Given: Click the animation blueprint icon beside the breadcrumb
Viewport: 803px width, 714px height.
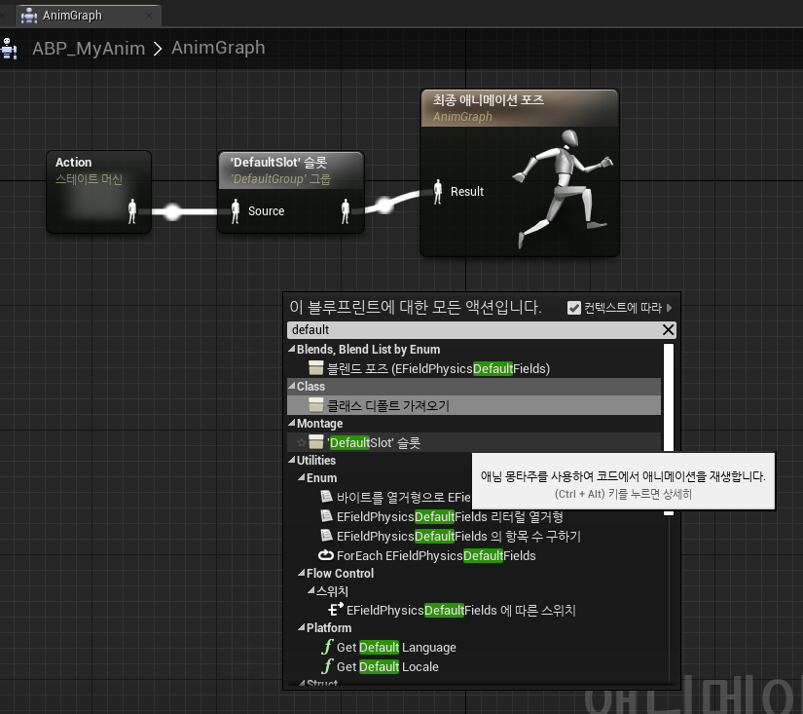Looking at the screenshot, I should point(9,49).
